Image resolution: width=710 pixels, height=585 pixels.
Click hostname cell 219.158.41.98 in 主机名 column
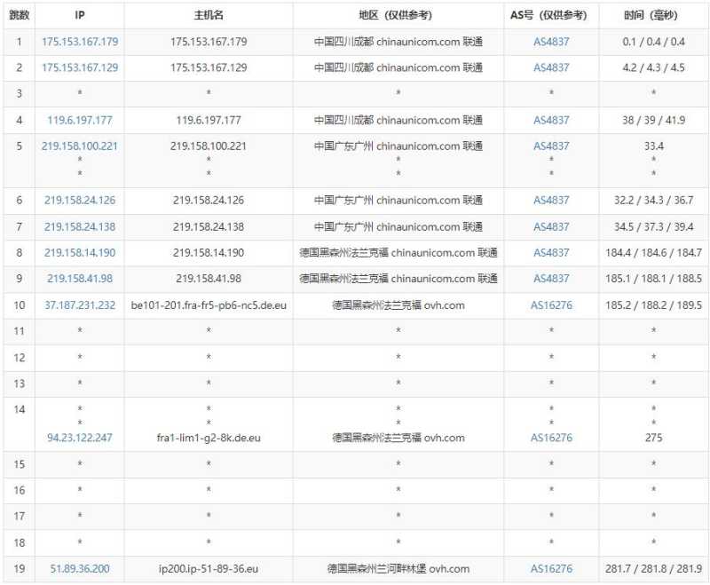(x=209, y=279)
